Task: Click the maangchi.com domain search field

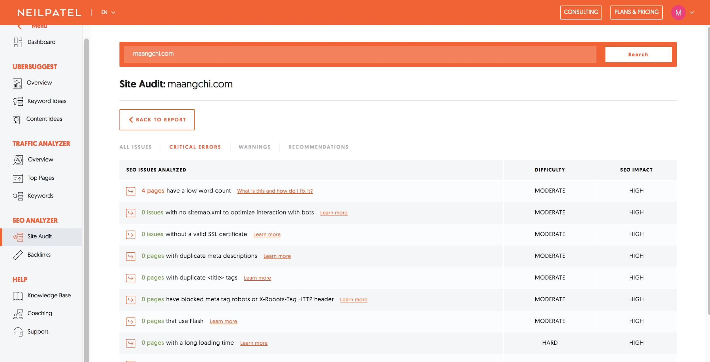Action: (x=360, y=54)
